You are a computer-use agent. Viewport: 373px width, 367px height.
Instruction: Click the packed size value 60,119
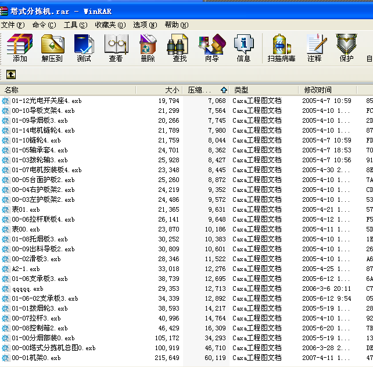click(215, 358)
